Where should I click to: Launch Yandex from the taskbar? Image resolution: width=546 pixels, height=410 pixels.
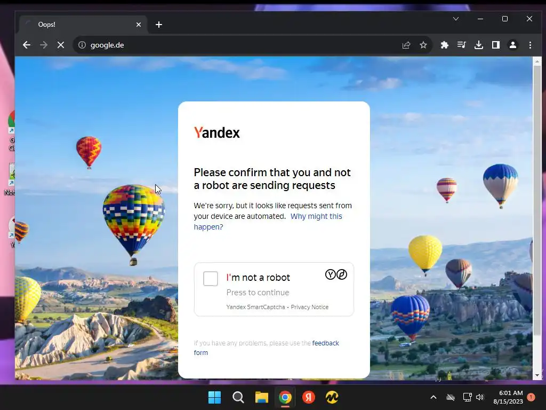(309, 397)
